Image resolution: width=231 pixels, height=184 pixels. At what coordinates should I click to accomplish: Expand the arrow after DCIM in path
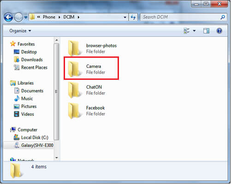pyautogui.click(x=78, y=17)
